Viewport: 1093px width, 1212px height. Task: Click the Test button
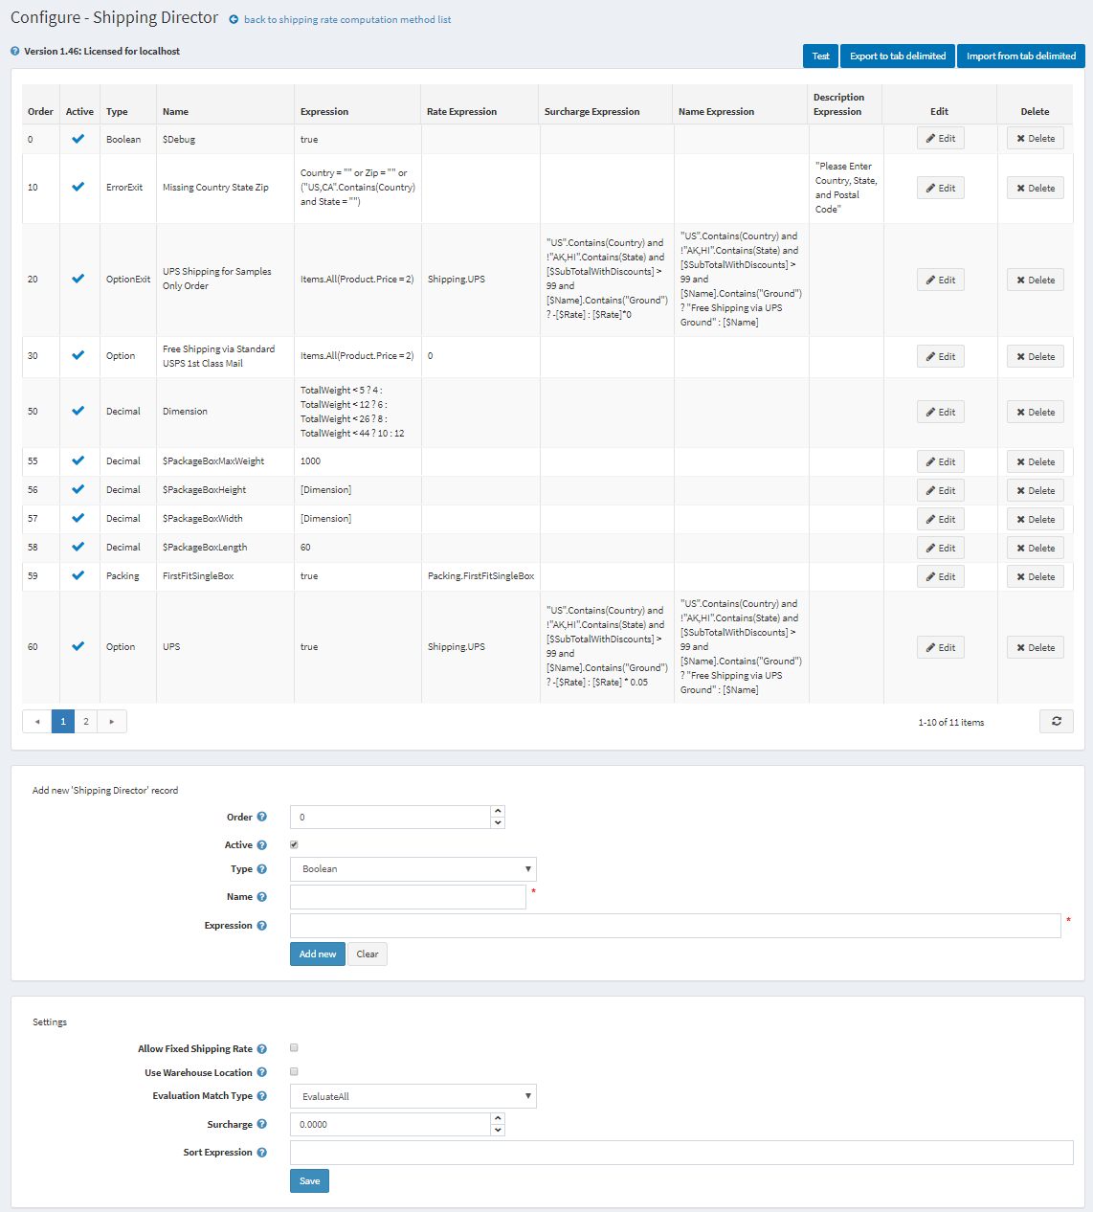point(821,56)
